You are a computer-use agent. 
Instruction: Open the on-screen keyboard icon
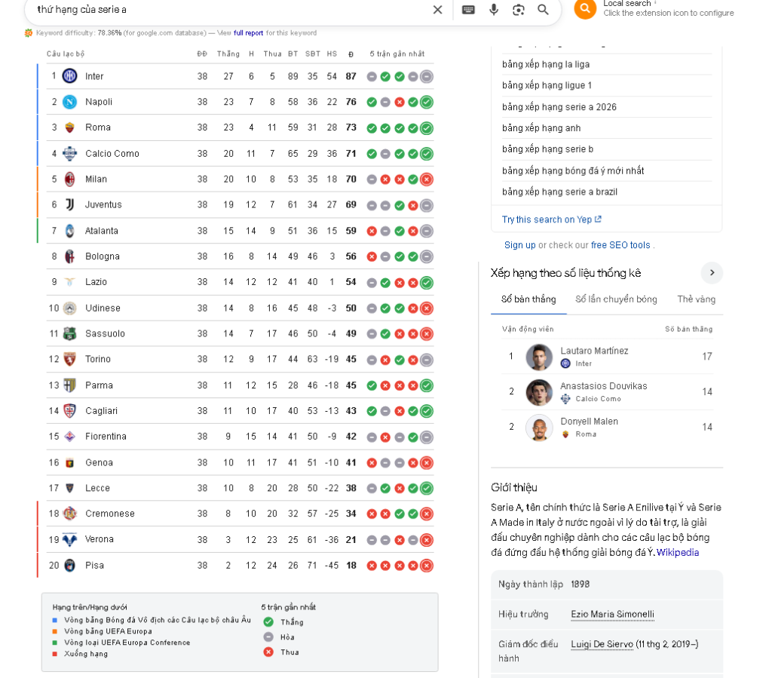(x=468, y=10)
